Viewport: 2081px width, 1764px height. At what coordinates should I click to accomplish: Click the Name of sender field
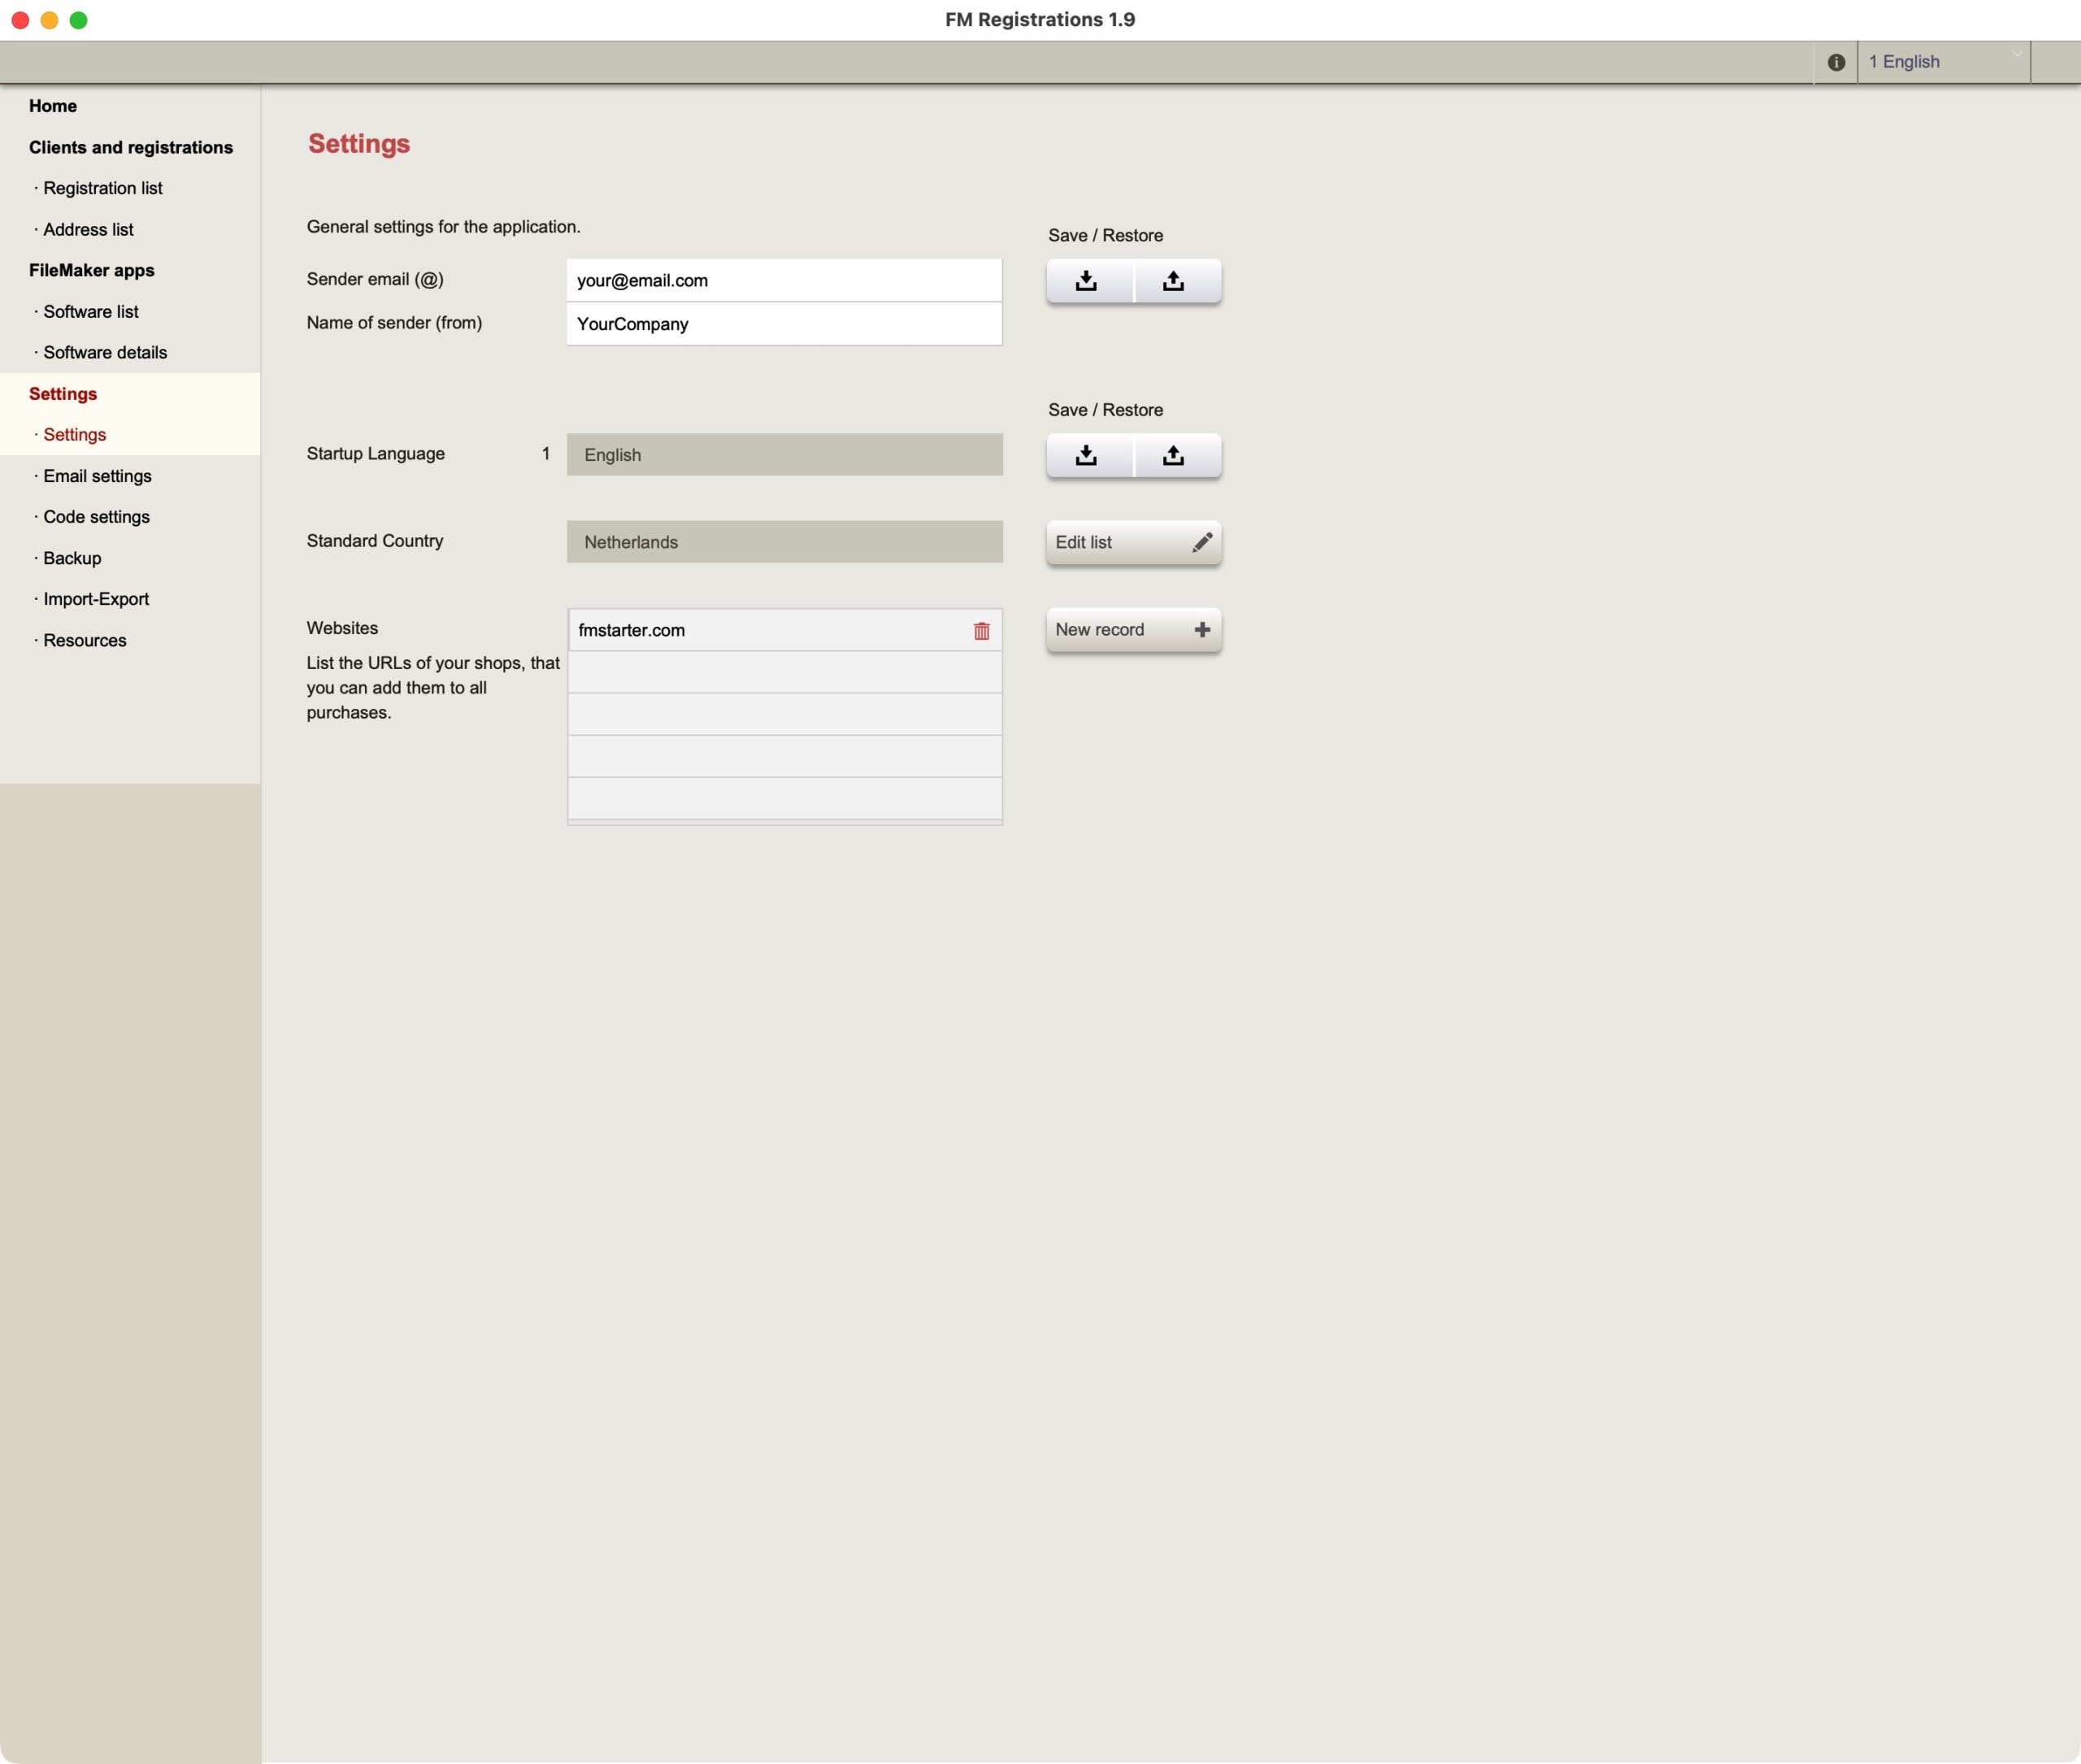[784, 324]
